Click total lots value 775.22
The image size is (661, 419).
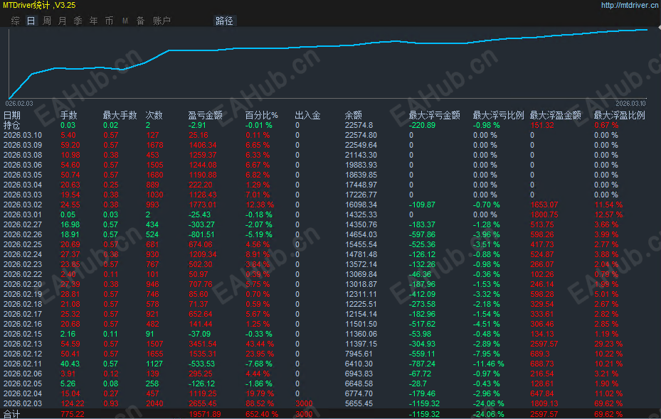pos(73,414)
